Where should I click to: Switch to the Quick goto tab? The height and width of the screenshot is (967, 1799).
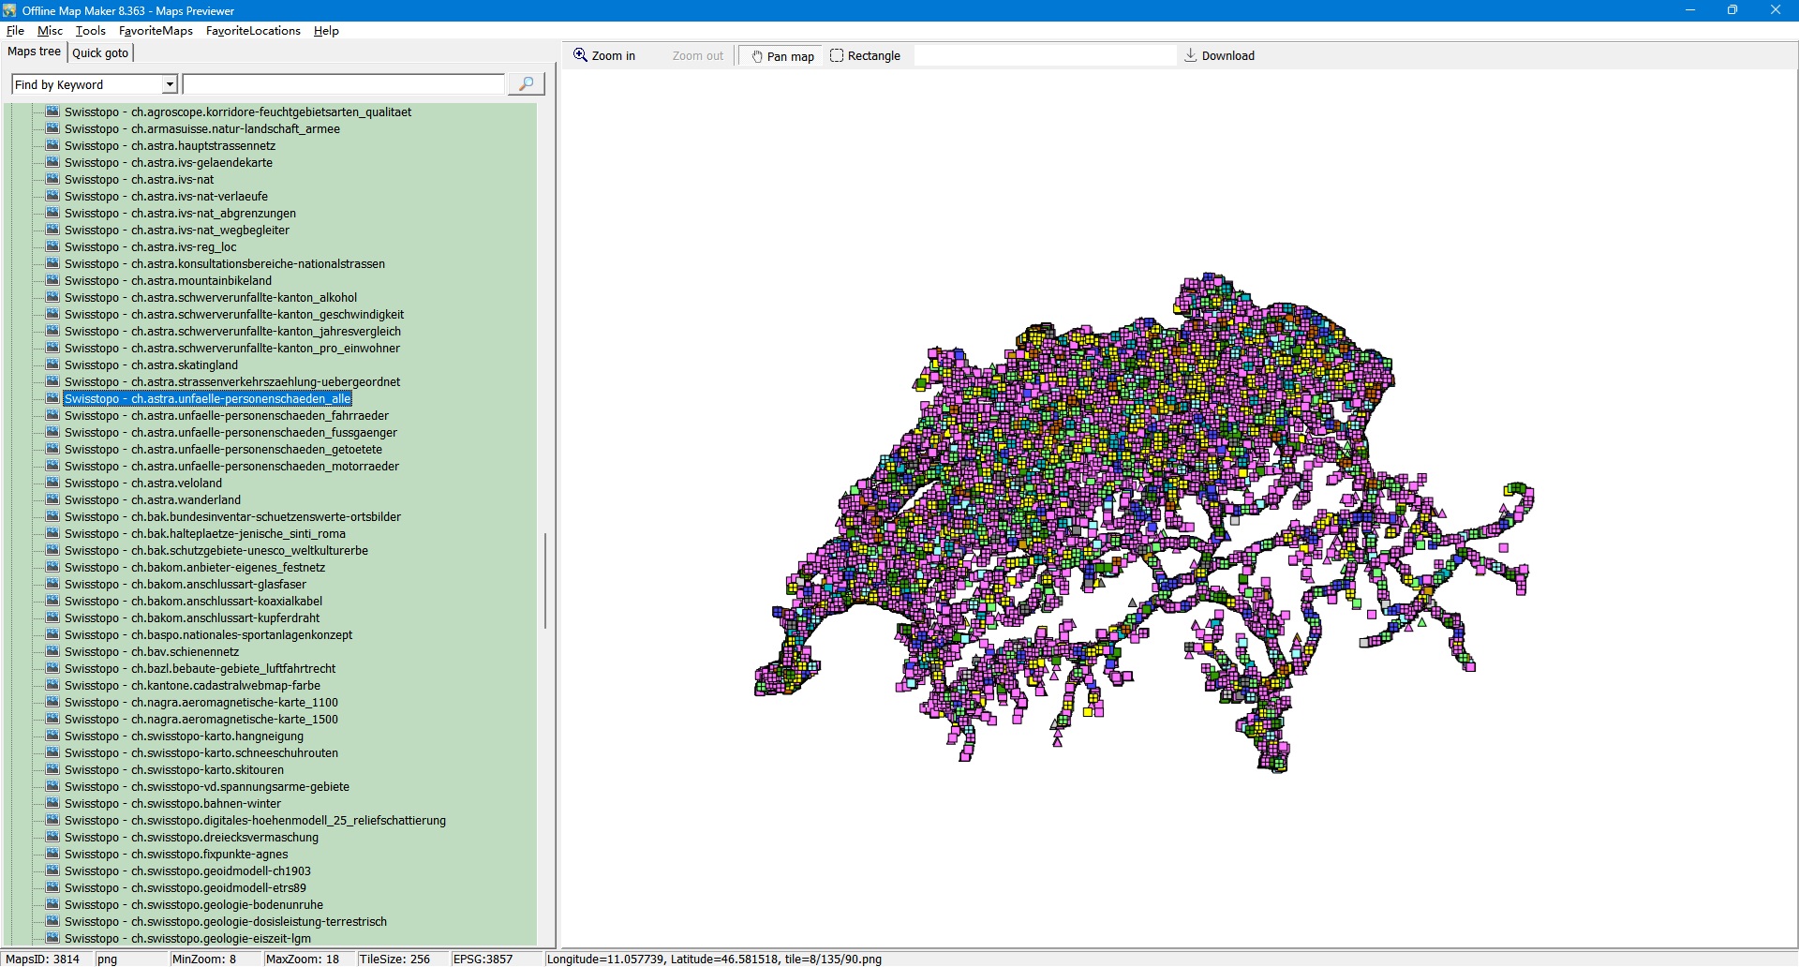pos(100,53)
